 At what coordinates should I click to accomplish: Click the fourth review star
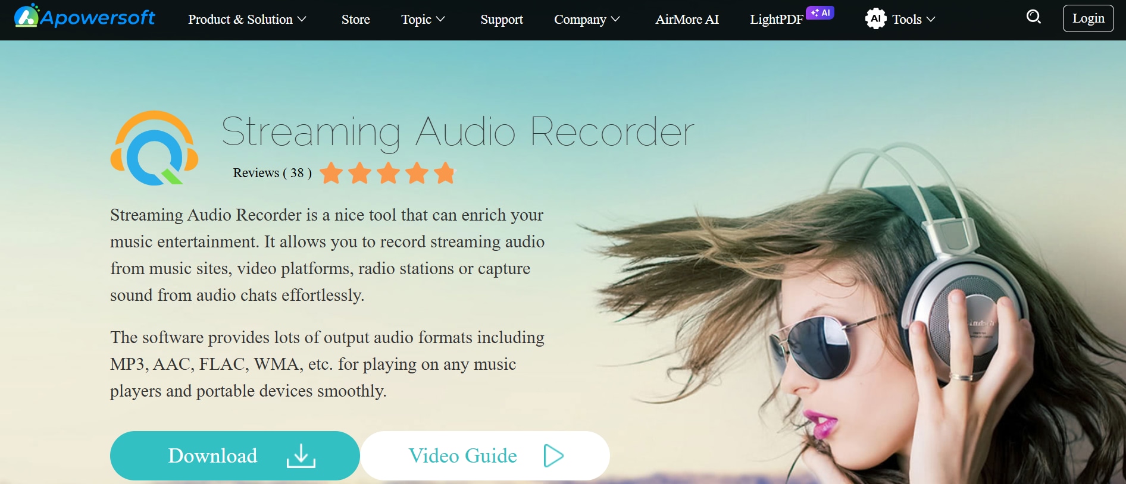tap(417, 173)
